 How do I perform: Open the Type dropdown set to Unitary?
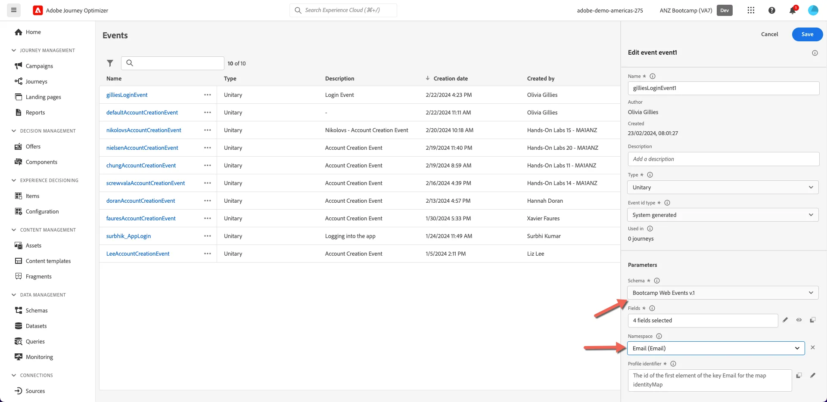point(723,187)
